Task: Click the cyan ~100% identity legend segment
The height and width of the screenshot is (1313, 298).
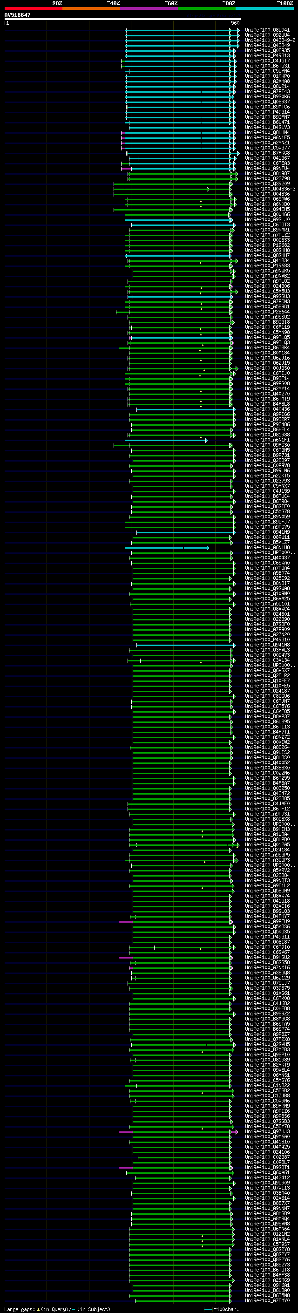Action: 264,9
